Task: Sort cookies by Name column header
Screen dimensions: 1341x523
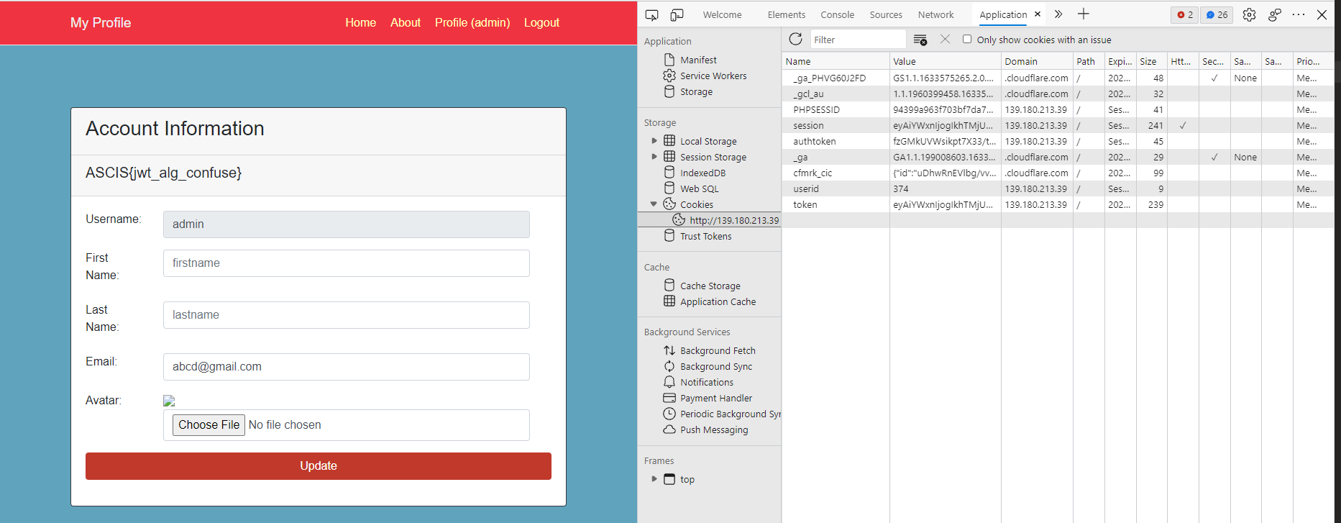Action: (x=836, y=61)
